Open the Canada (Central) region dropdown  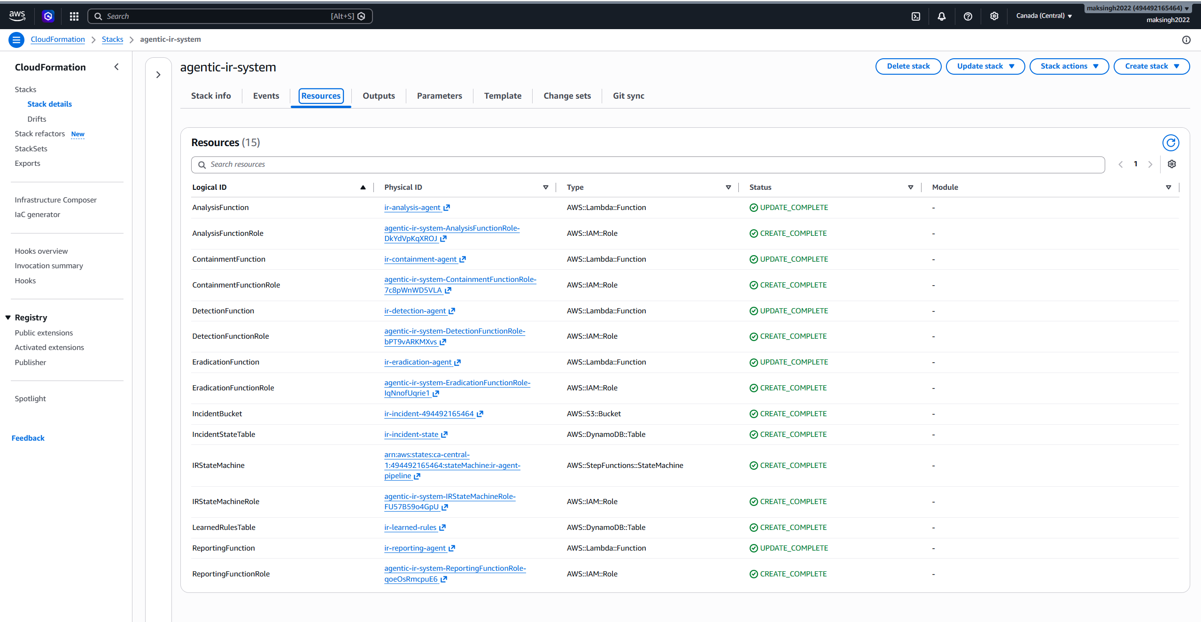tap(1044, 16)
